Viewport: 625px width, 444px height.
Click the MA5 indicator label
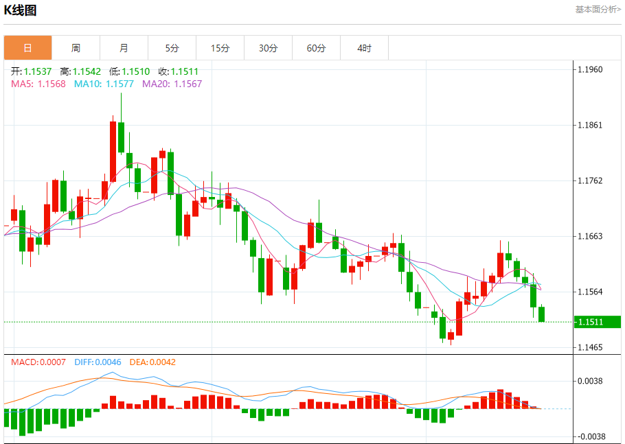pyautogui.click(x=38, y=84)
